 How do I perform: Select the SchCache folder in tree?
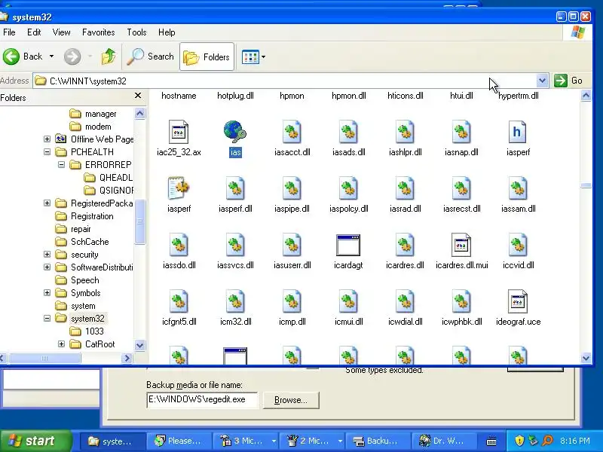click(90, 241)
